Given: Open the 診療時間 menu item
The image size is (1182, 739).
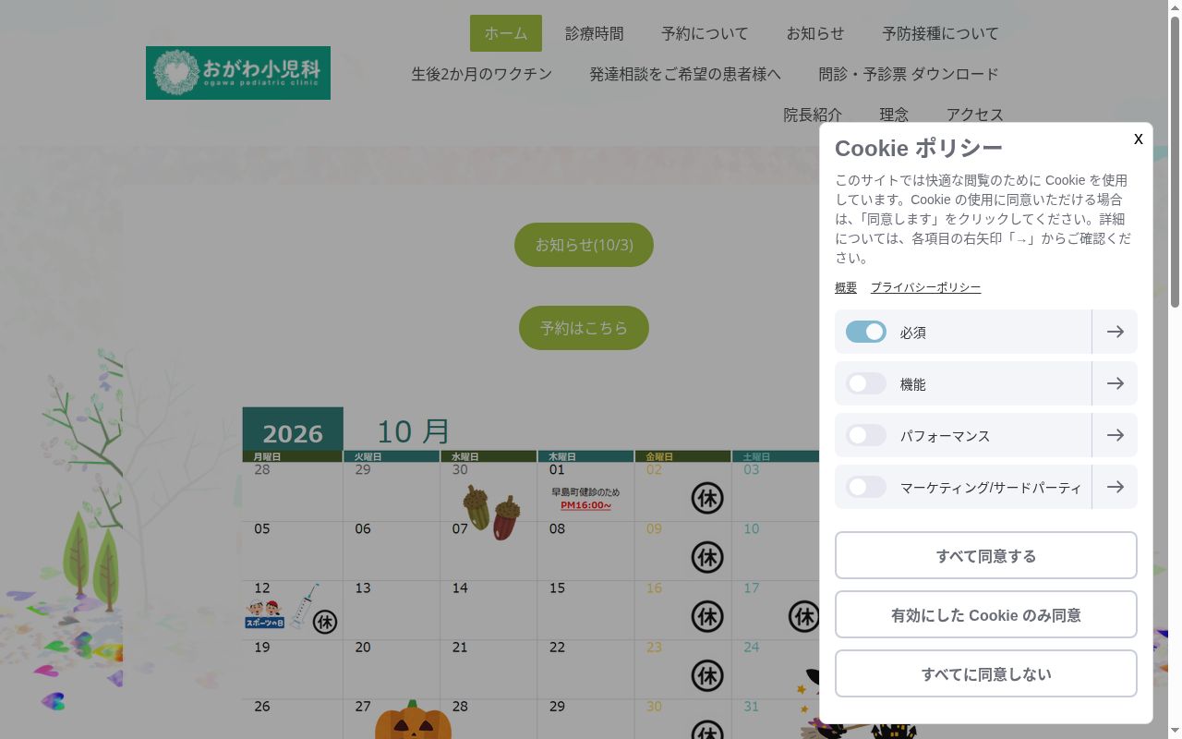Looking at the screenshot, I should (x=595, y=33).
